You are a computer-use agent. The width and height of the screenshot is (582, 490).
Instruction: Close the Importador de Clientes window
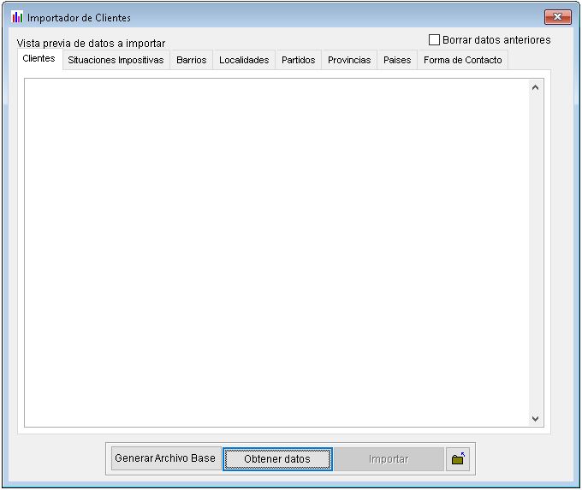point(557,17)
